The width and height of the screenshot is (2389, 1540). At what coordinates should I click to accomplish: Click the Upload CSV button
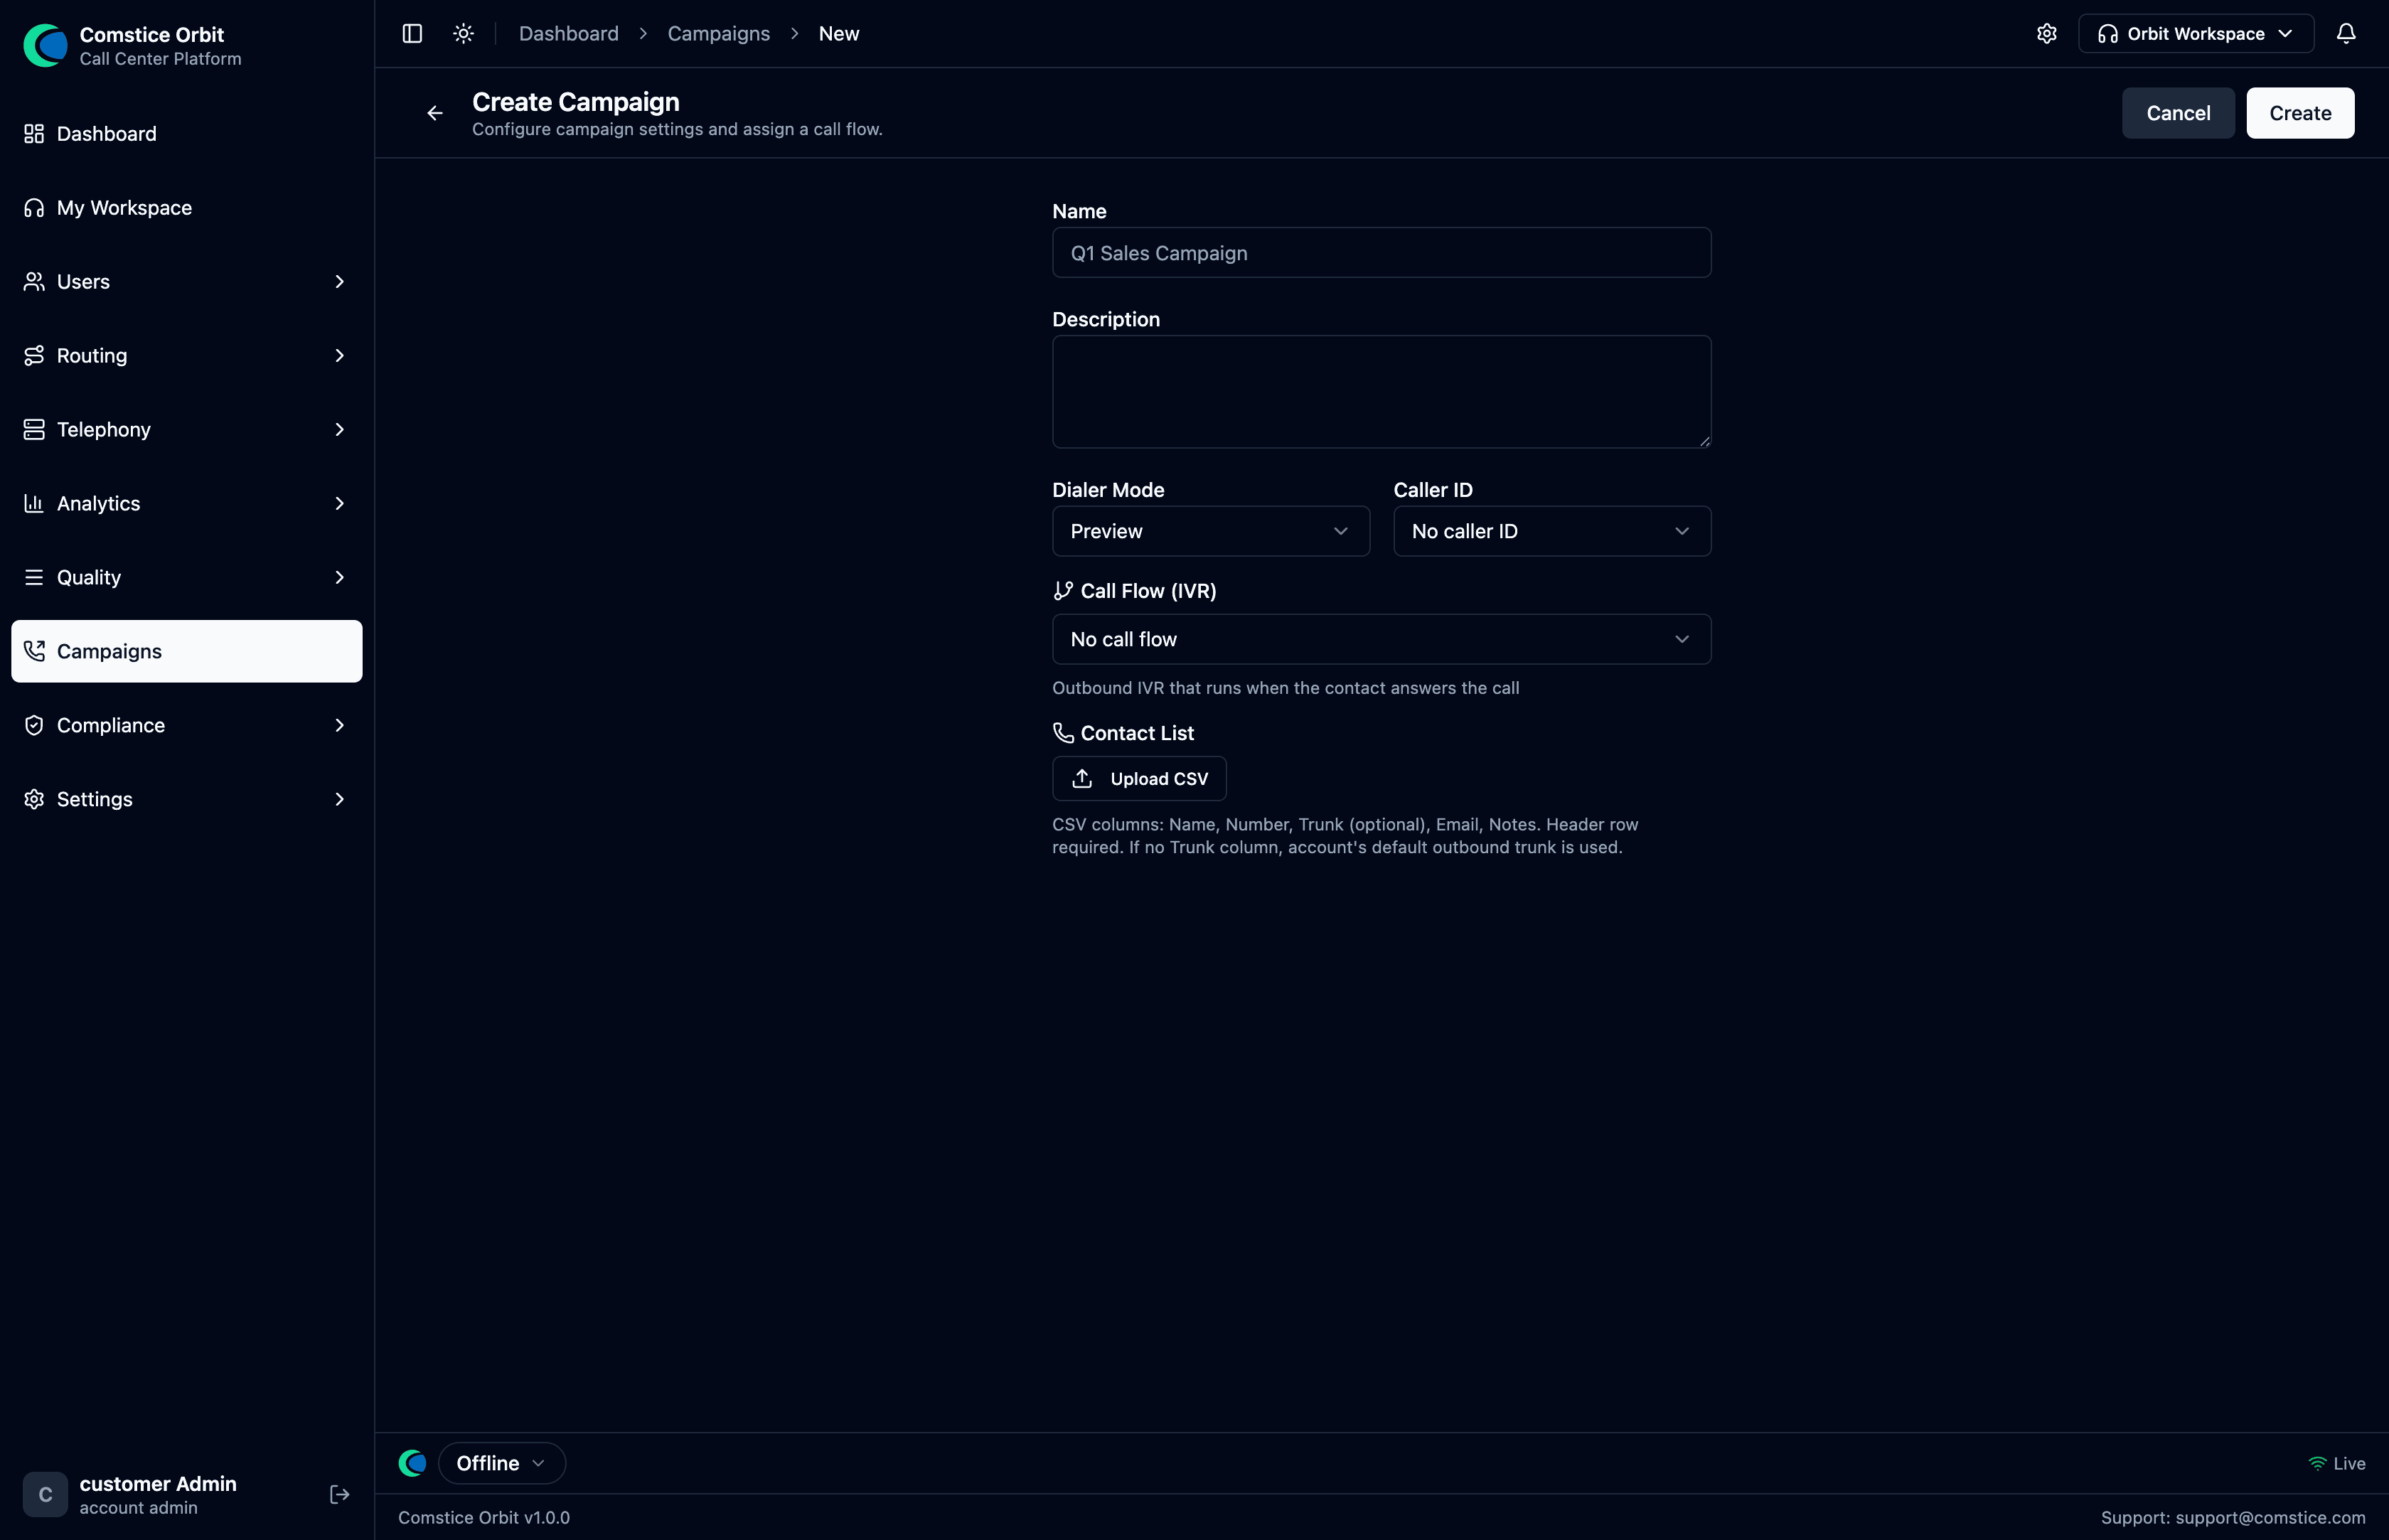1139,779
